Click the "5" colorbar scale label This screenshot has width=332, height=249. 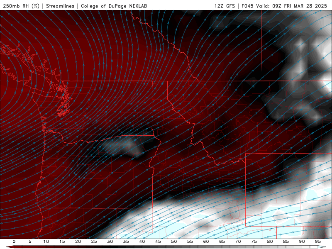coord(30,242)
